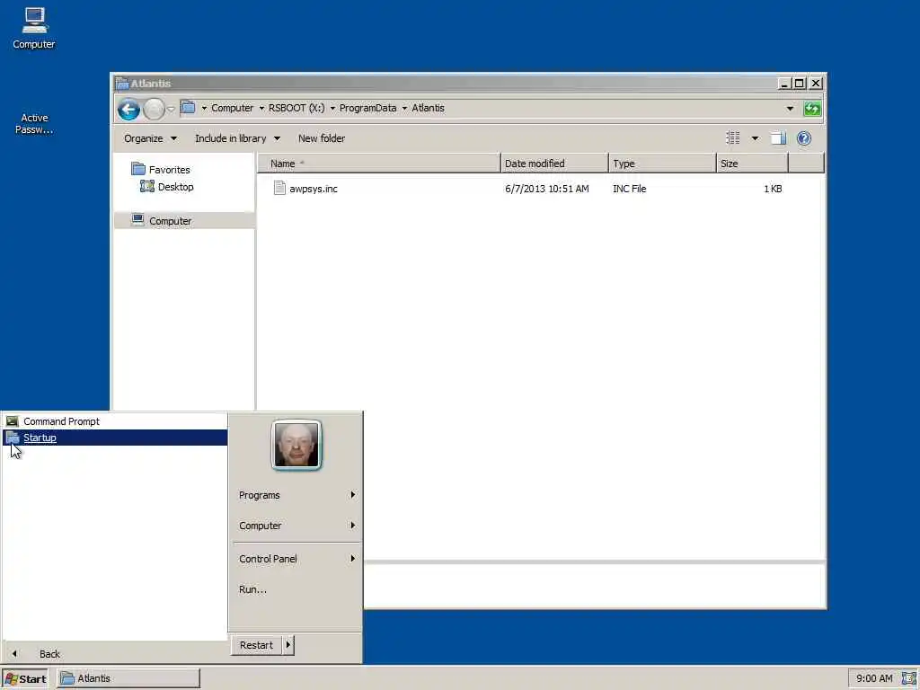Image resolution: width=920 pixels, height=690 pixels.
Task: Select Atlantis in the address breadcrumb
Action: (428, 108)
